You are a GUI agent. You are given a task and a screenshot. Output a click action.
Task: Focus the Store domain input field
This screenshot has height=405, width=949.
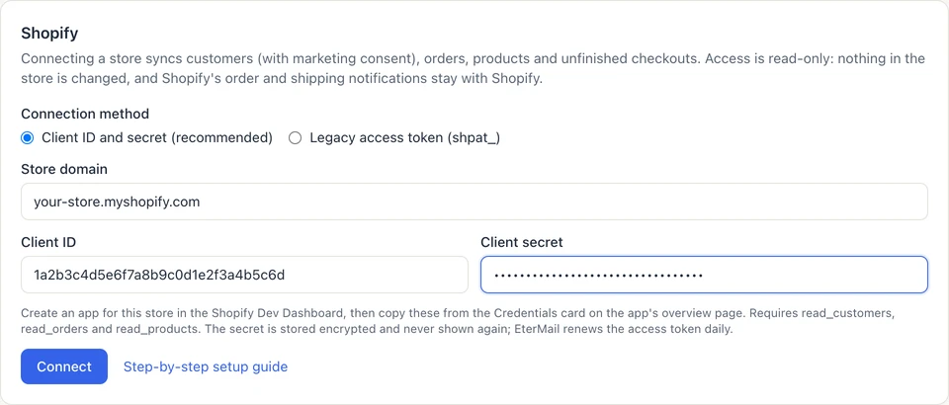(x=474, y=202)
